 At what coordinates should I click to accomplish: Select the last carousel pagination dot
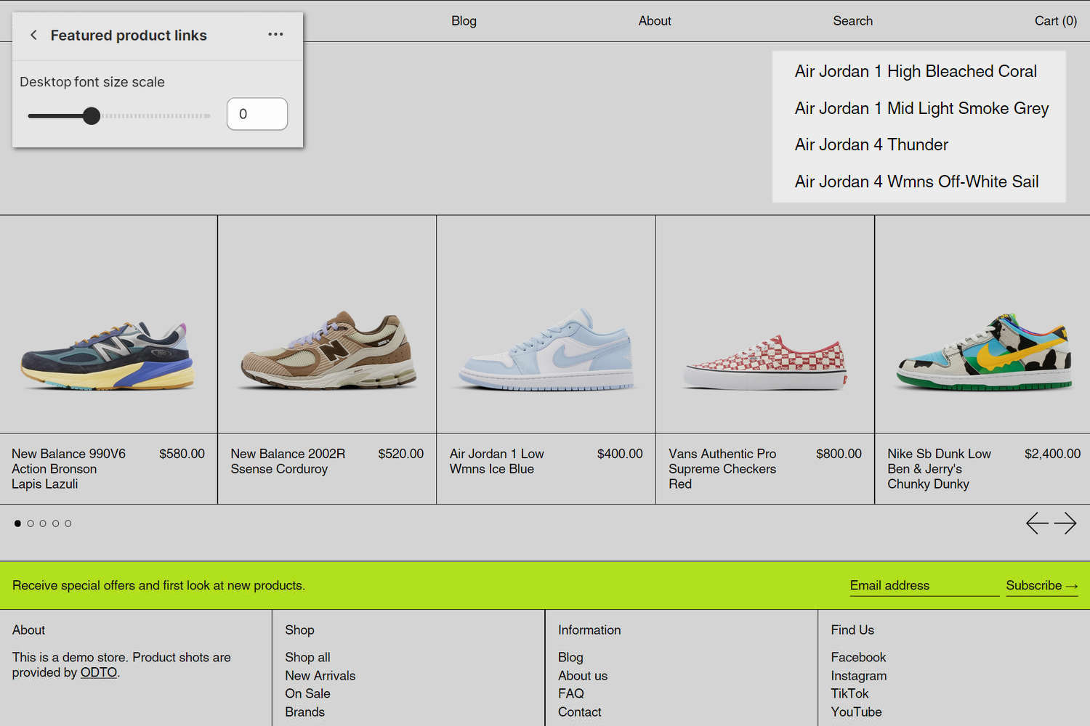[68, 523]
